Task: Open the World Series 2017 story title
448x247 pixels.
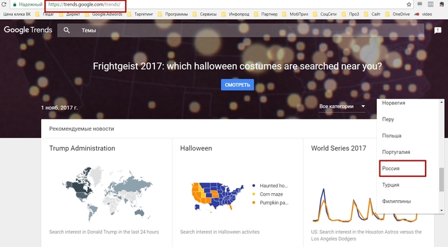Action: 338,148
